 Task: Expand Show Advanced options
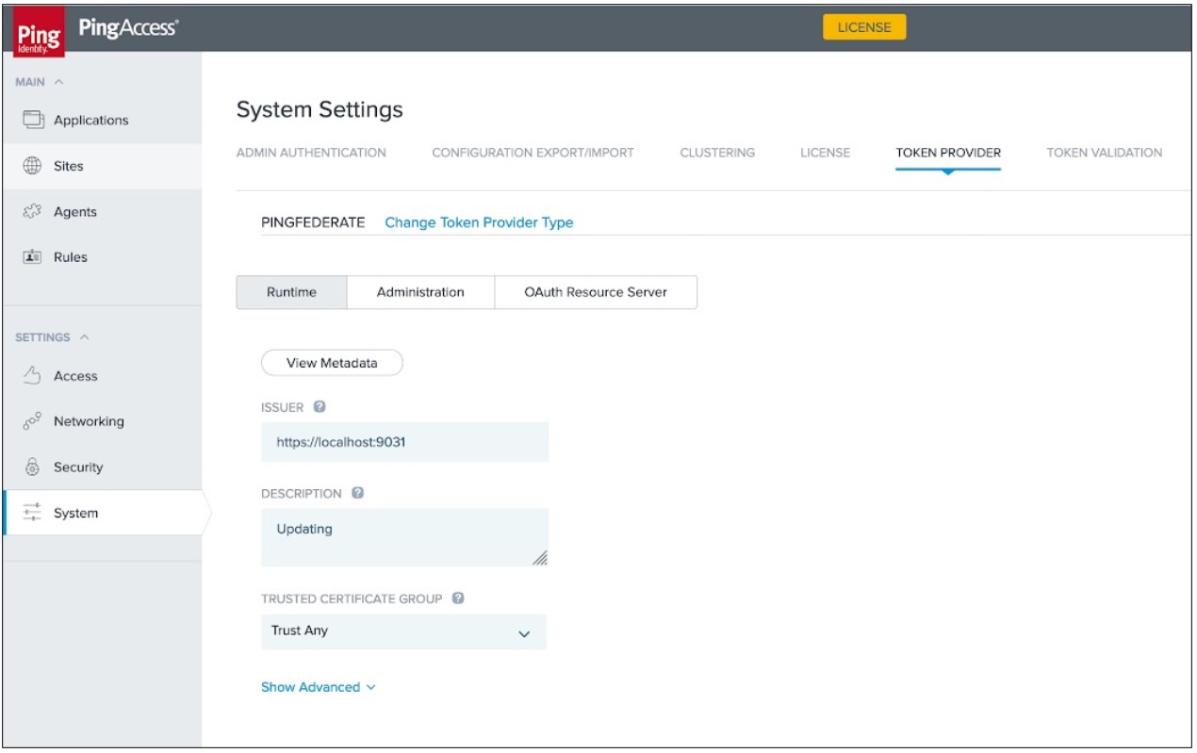point(318,687)
